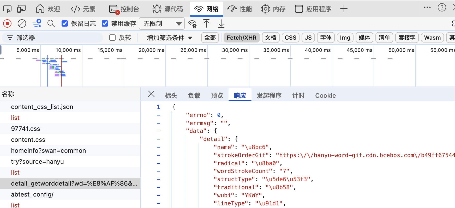The width and height of the screenshot is (455, 208).
Task: Expand the 增加筛选条件 dropdown
Action: click(170, 38)
